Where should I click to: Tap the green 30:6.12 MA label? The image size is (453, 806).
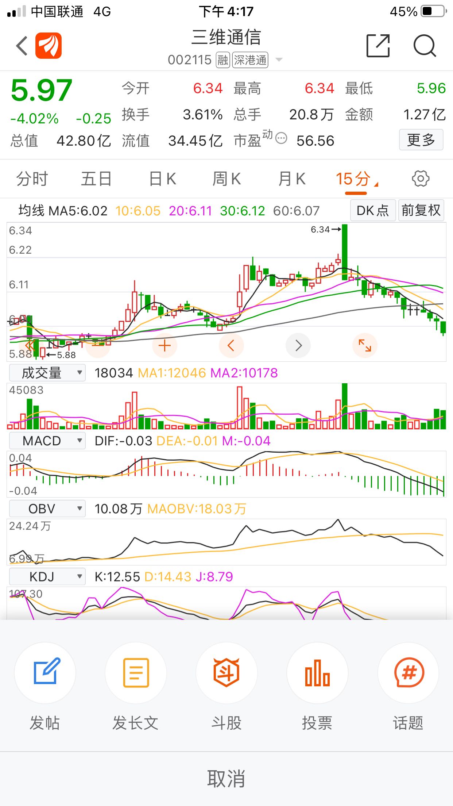click(243, 211)
